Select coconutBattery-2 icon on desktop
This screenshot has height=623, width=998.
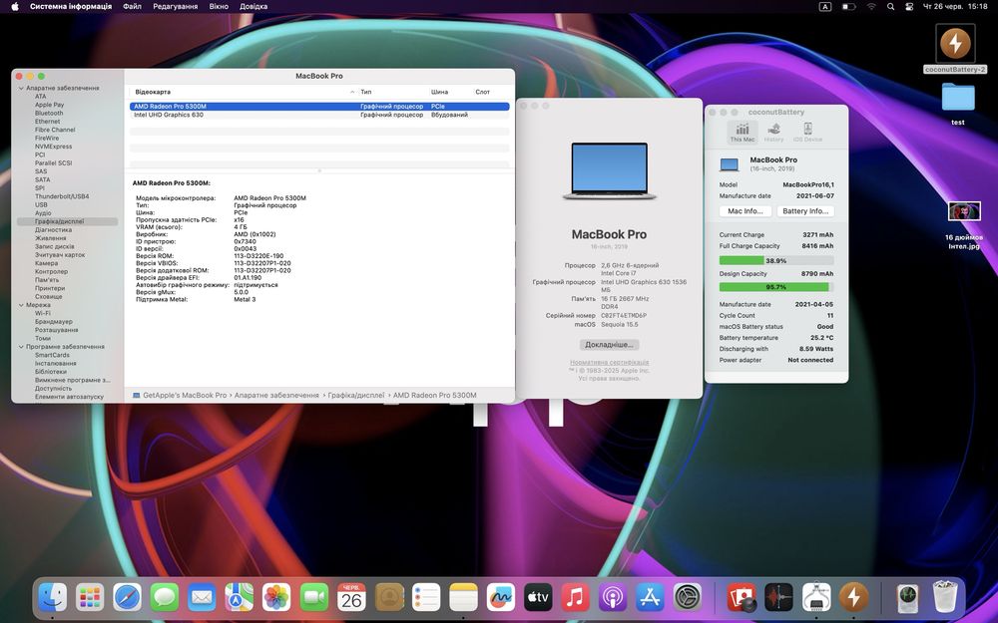coord(955,44)
